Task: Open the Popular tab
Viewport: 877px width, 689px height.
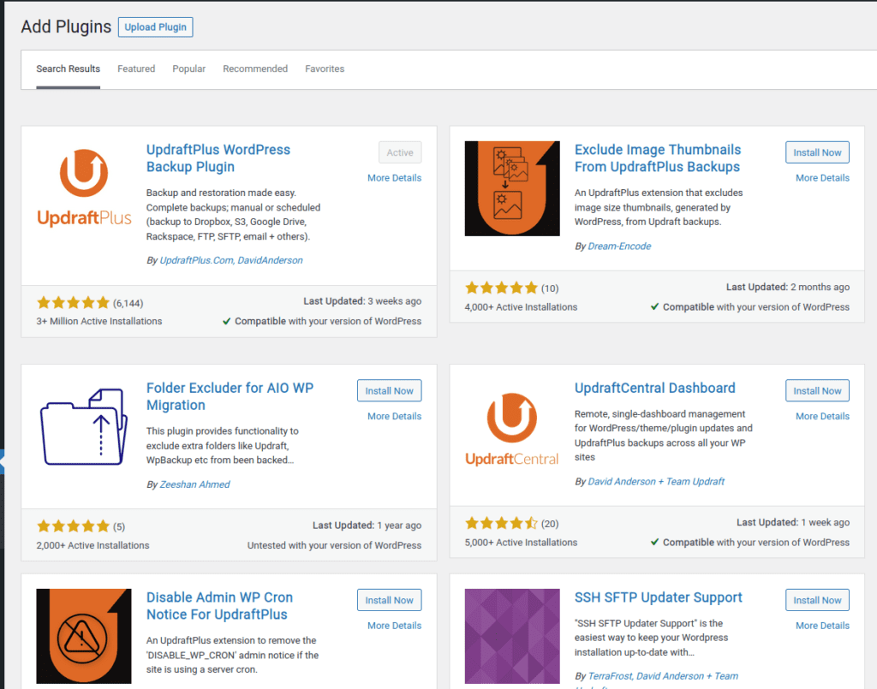Action: tap(188, 68)
